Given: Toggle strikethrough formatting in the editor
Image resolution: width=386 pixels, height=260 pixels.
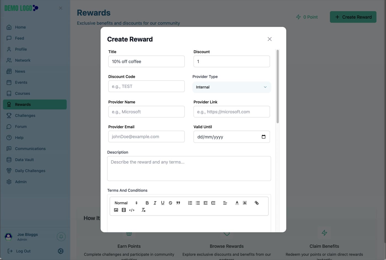Looking at the screenshot, I should pyautogui.click(x=170, y=203).
